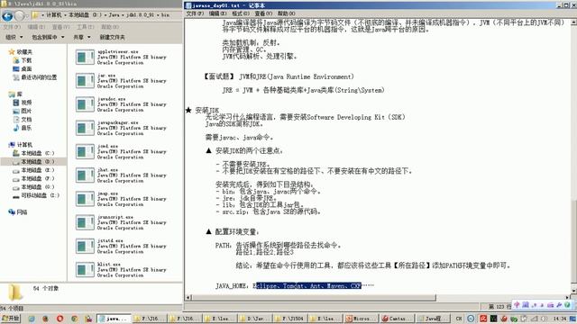Select the jar.exe file icon

click(85, 81)
